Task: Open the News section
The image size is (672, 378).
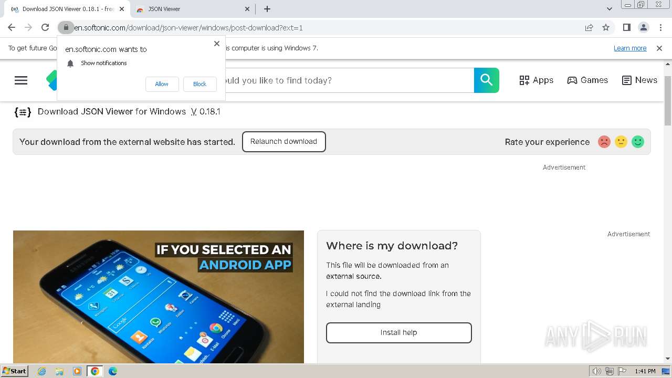Action: point(639,80)
